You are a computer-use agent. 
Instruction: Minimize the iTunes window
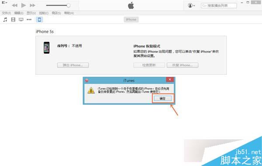tap(242, 3)
